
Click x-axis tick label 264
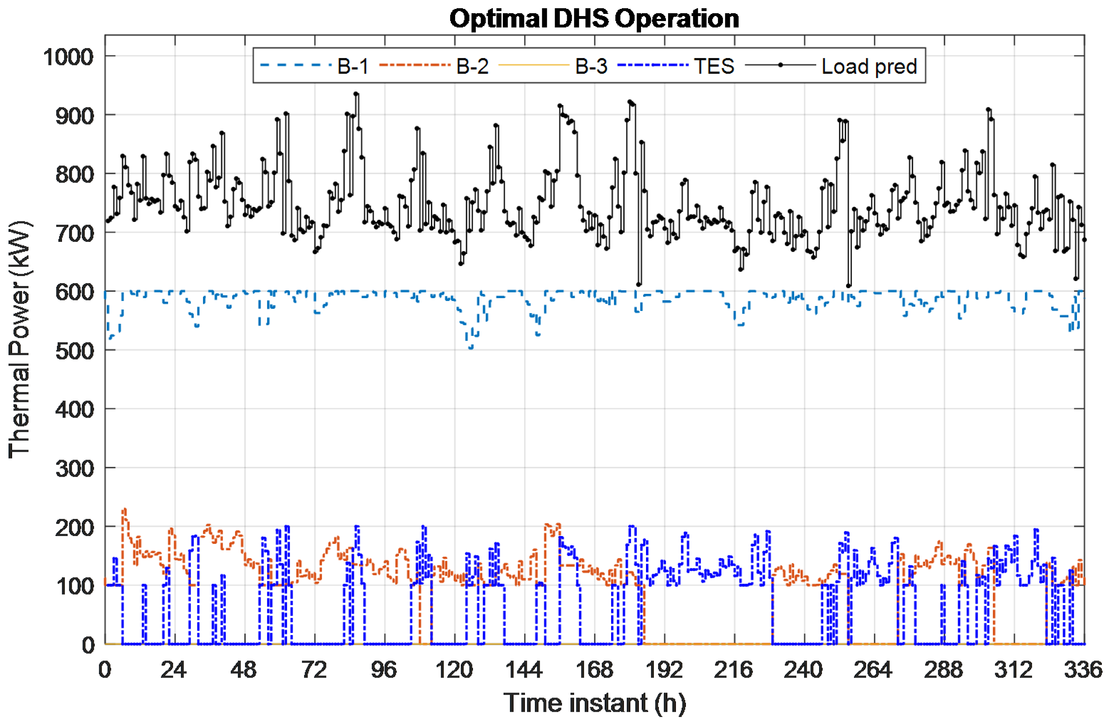tap(874, 670)
